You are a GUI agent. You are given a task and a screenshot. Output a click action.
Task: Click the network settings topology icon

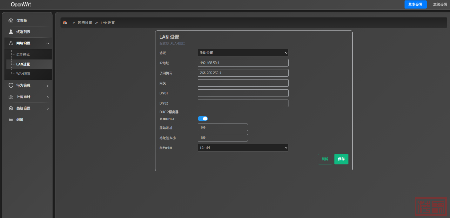pyautogui.click(x=11, y=43)
